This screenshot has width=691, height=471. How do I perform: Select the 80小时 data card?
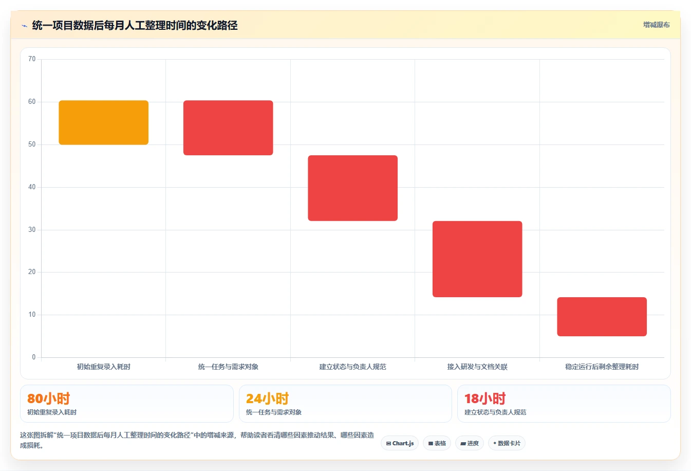[x=127, y=404]
